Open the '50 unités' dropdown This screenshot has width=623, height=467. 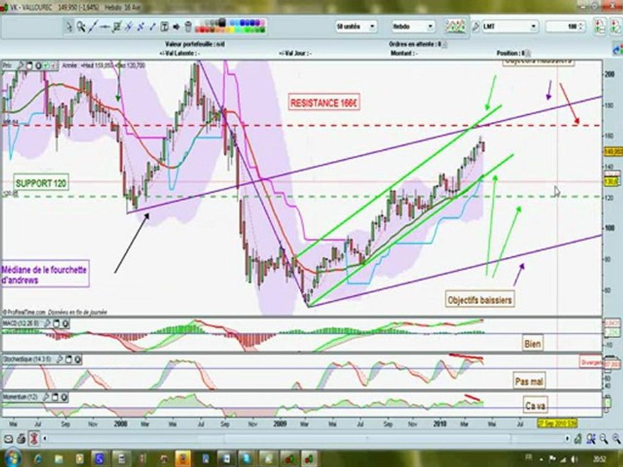tap(356, 27)
